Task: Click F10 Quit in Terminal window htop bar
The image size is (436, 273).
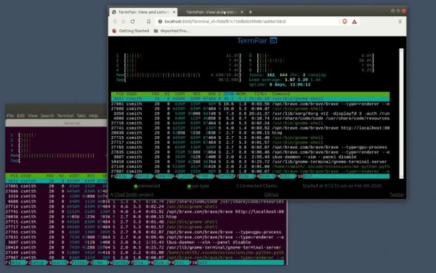Action: click(198, 263)
